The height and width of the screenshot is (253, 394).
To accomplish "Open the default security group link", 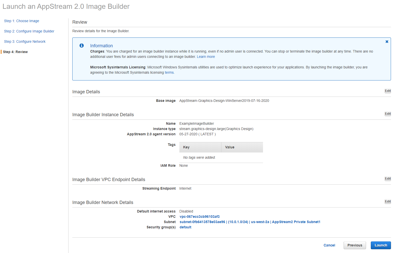I will click(x=185, y=227).
